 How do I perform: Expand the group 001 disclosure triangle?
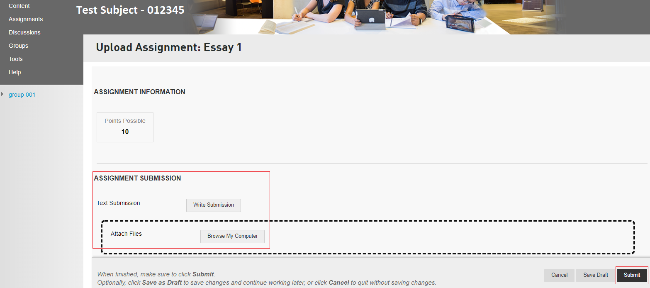[2, 94]
